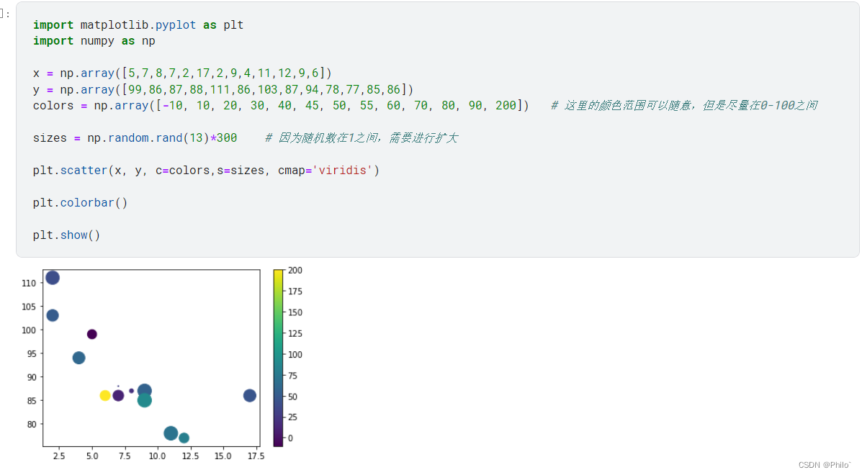Image resolution: width=862 pixels, height=475 pixels.
Task: Click the y-axis tick label 90
Action: pyautogui.click(x=32, y=377)
